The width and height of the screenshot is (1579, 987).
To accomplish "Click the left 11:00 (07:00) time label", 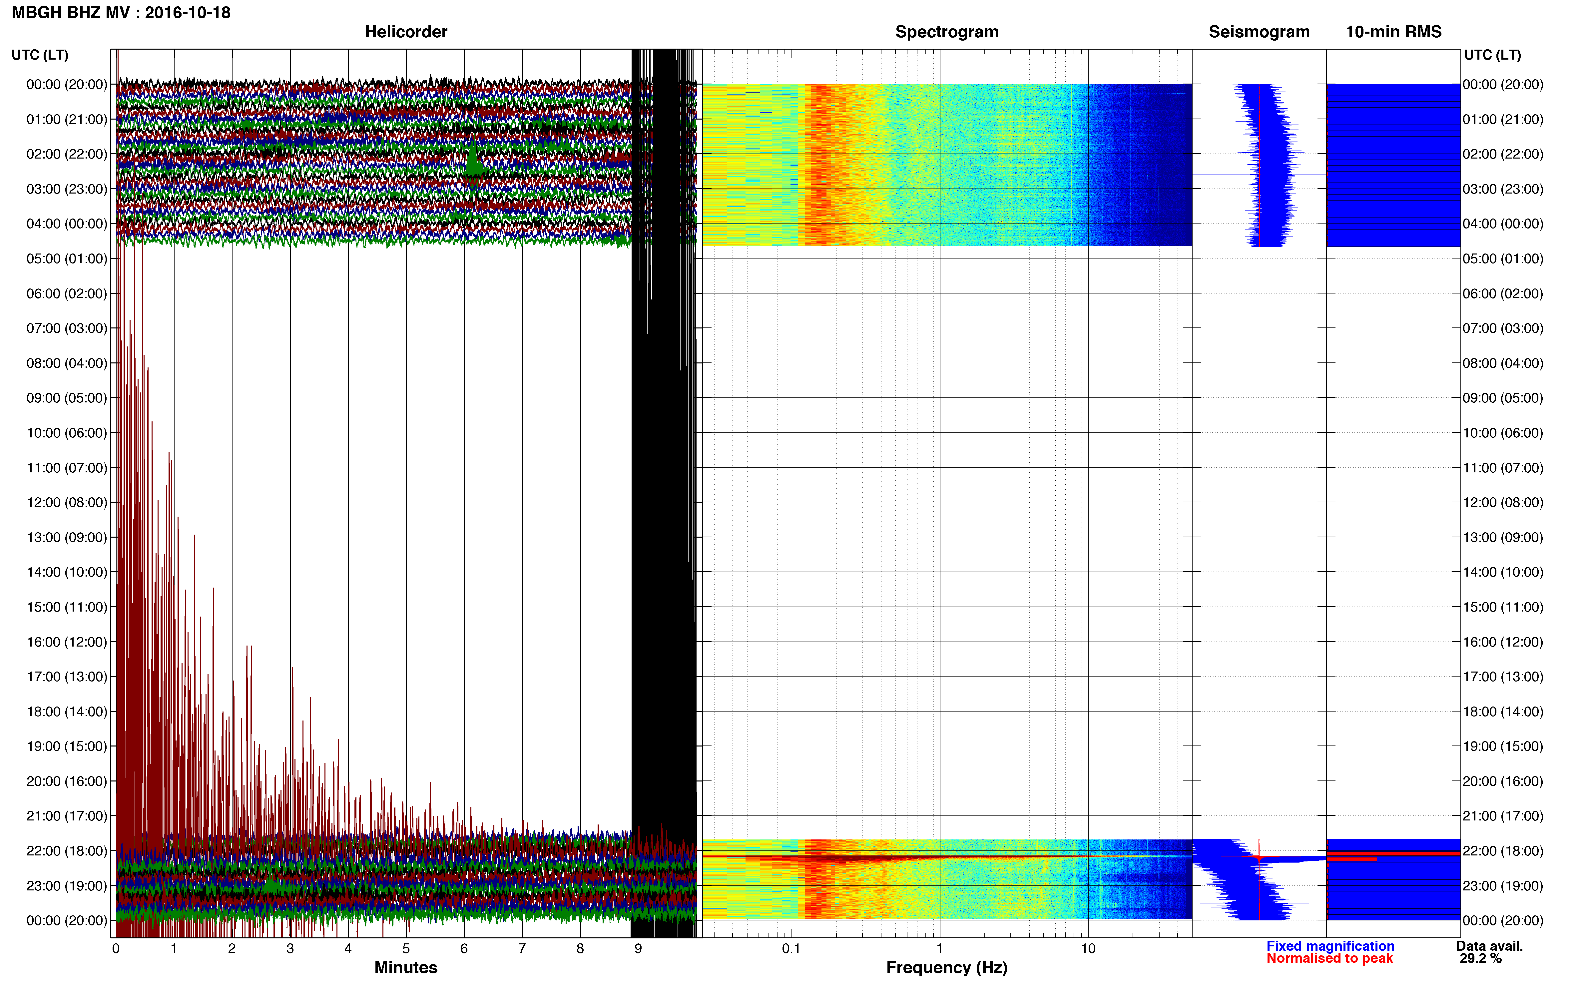I will click(x=67, y=468).
